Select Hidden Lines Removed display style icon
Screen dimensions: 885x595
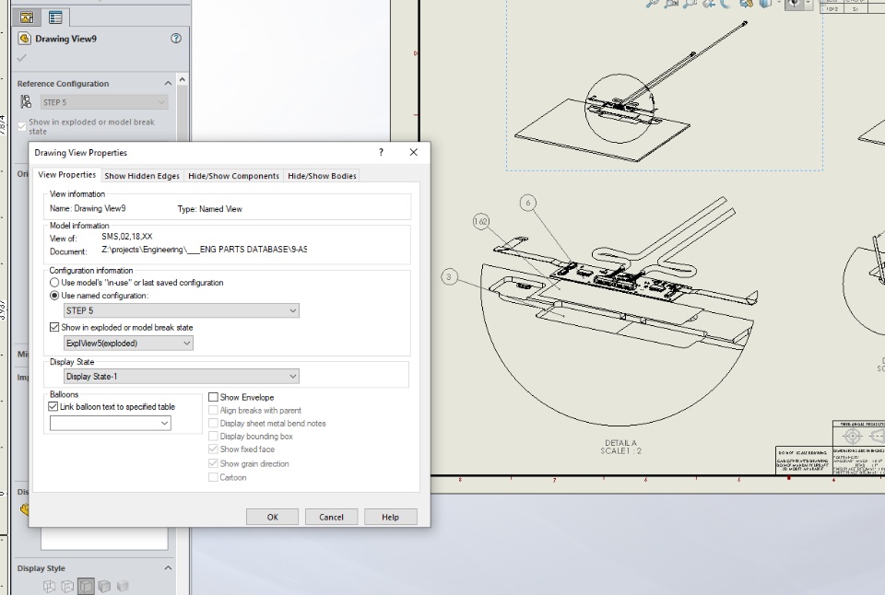[x=86, y=587]
